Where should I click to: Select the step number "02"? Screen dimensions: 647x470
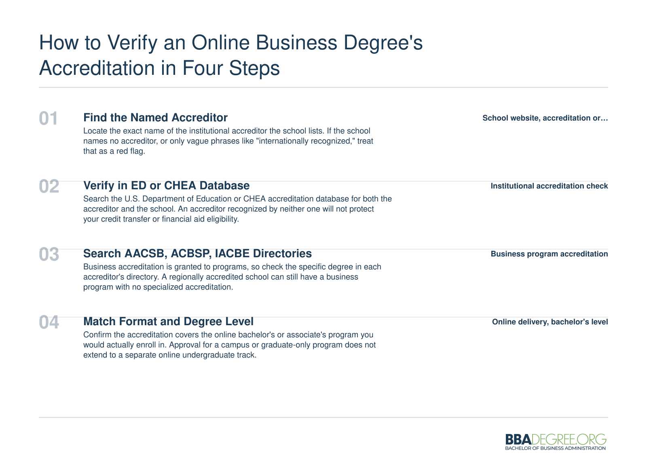pyautogui.click(x=49, y=186)
